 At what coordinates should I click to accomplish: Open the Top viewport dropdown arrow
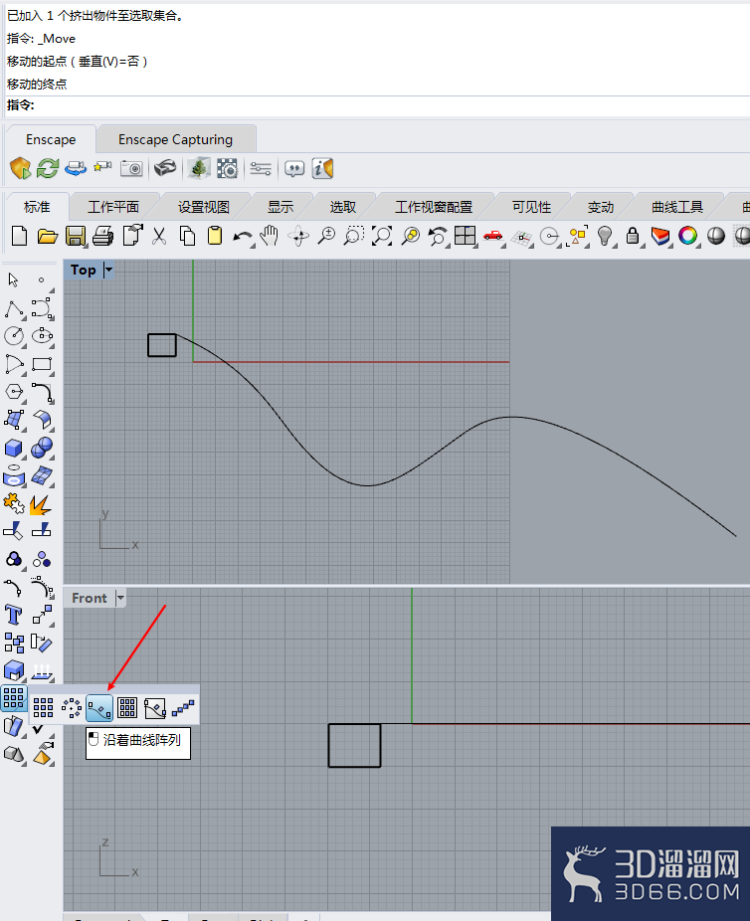108,271
